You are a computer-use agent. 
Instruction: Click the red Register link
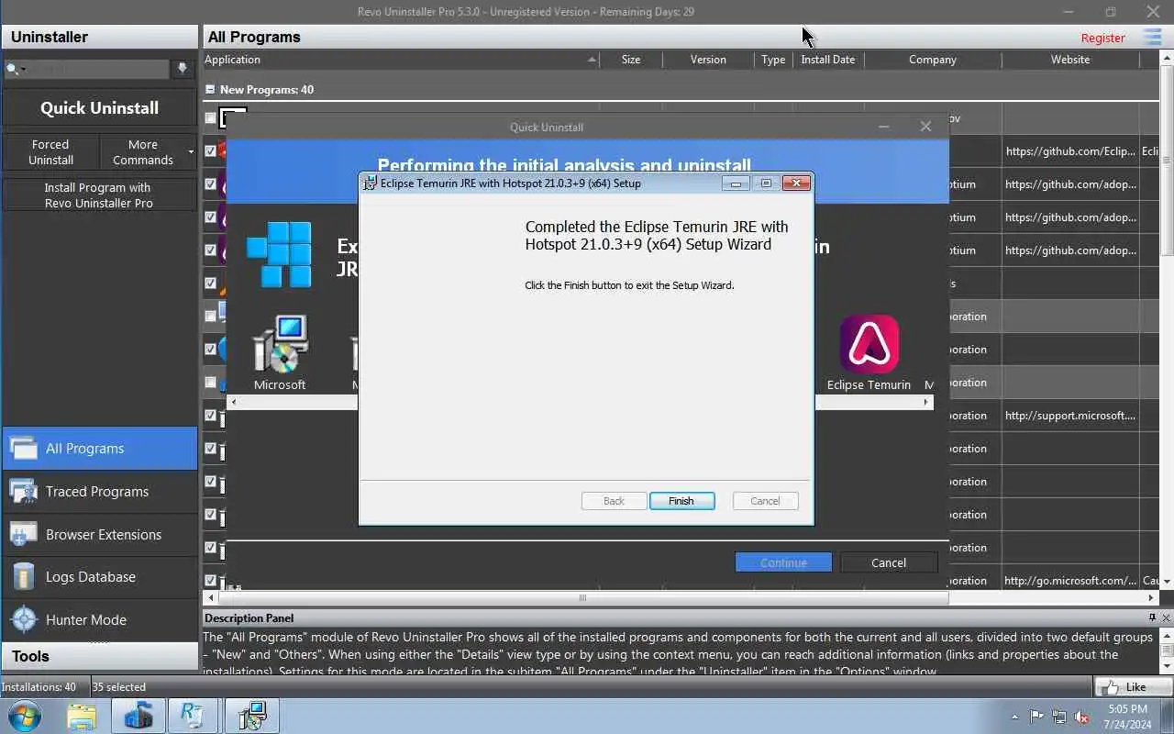1102,38
